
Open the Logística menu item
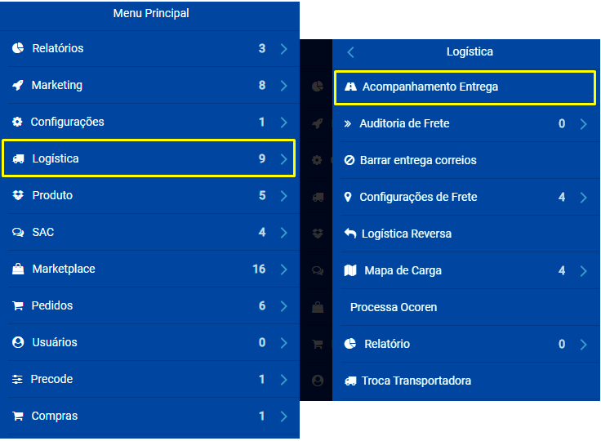coord(149,158)
